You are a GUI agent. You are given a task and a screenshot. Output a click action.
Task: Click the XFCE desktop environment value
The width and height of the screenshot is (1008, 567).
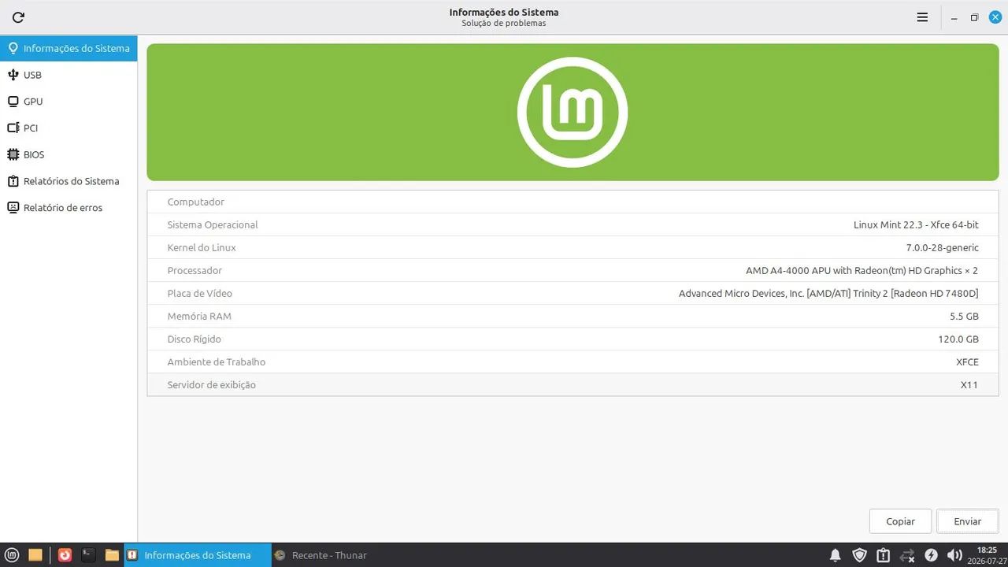(967, 361)
